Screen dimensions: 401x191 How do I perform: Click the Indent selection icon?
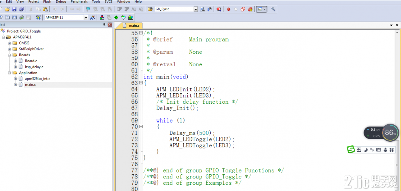click(x=119, y=9)
